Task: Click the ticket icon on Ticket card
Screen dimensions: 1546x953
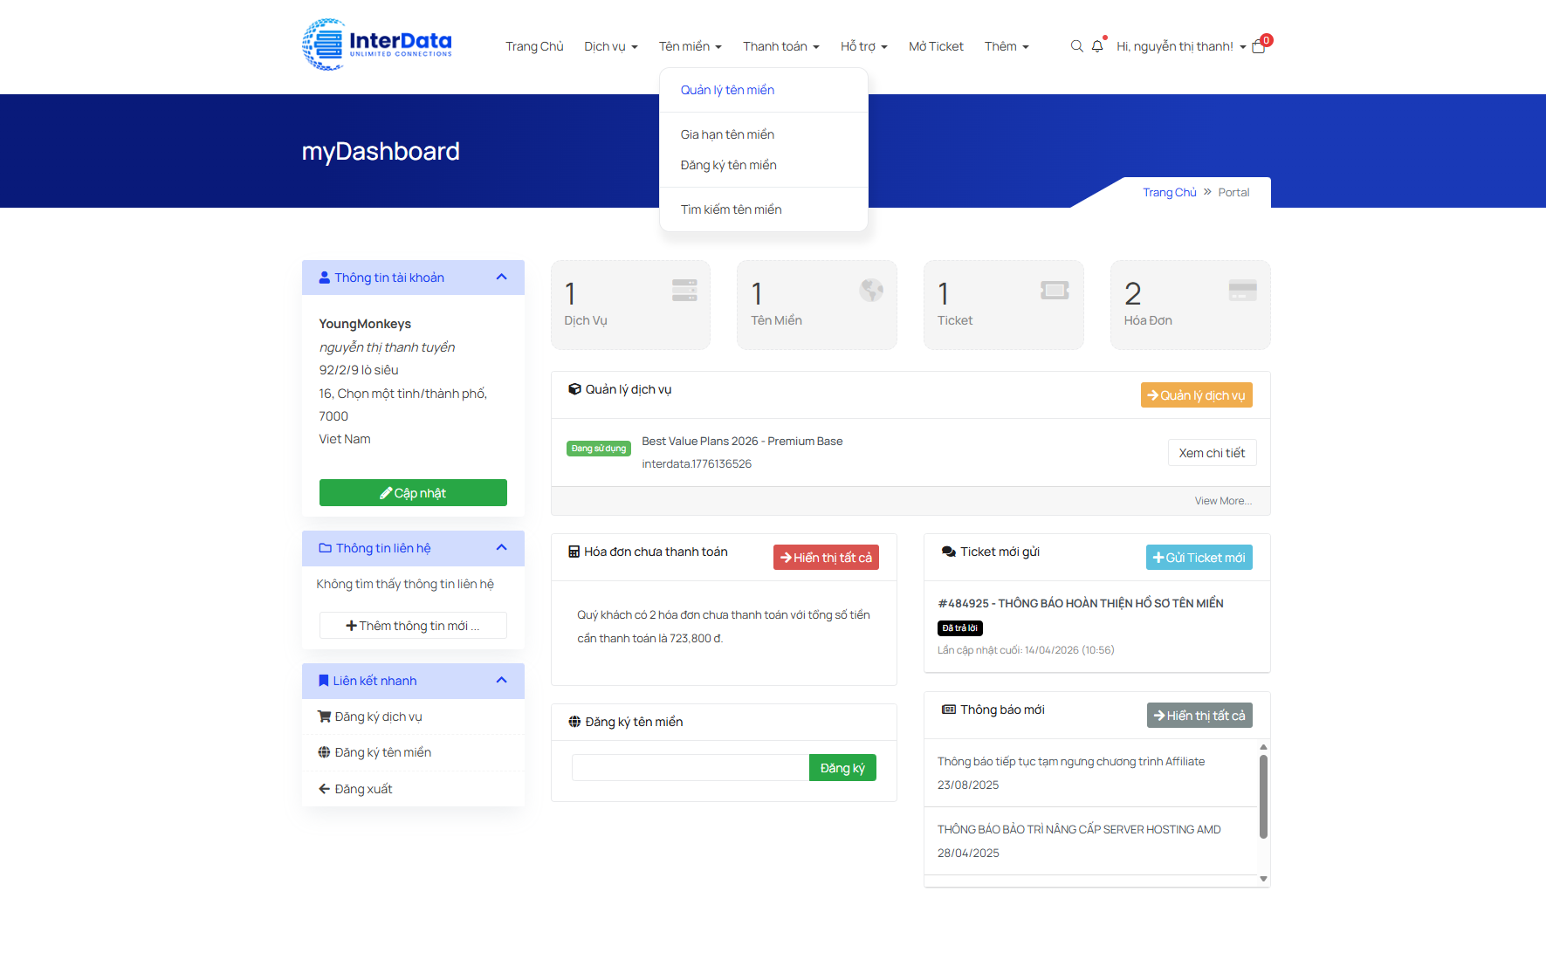Action: click(x=1055, y=291)
